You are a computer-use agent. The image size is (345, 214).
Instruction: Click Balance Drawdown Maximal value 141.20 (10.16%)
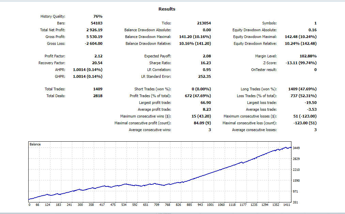[x=195, y=37]
